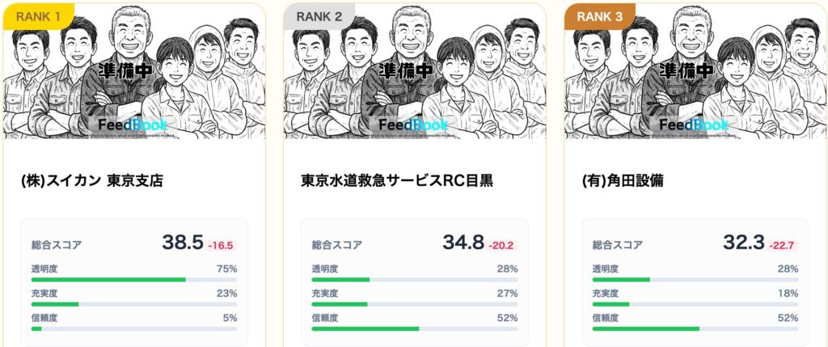Click the 5% 信頼度 progress bar
The image size is (828, 347).
tap(133, 328)
